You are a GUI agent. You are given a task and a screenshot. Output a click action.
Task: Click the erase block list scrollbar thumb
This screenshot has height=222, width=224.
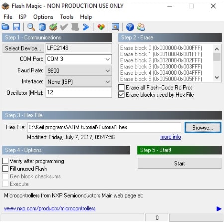click(x=217, y=57)
